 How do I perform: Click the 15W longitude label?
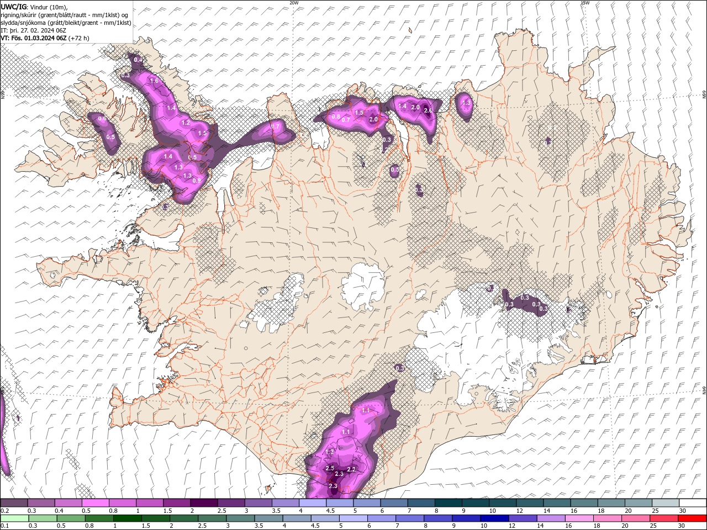(585, 3)
